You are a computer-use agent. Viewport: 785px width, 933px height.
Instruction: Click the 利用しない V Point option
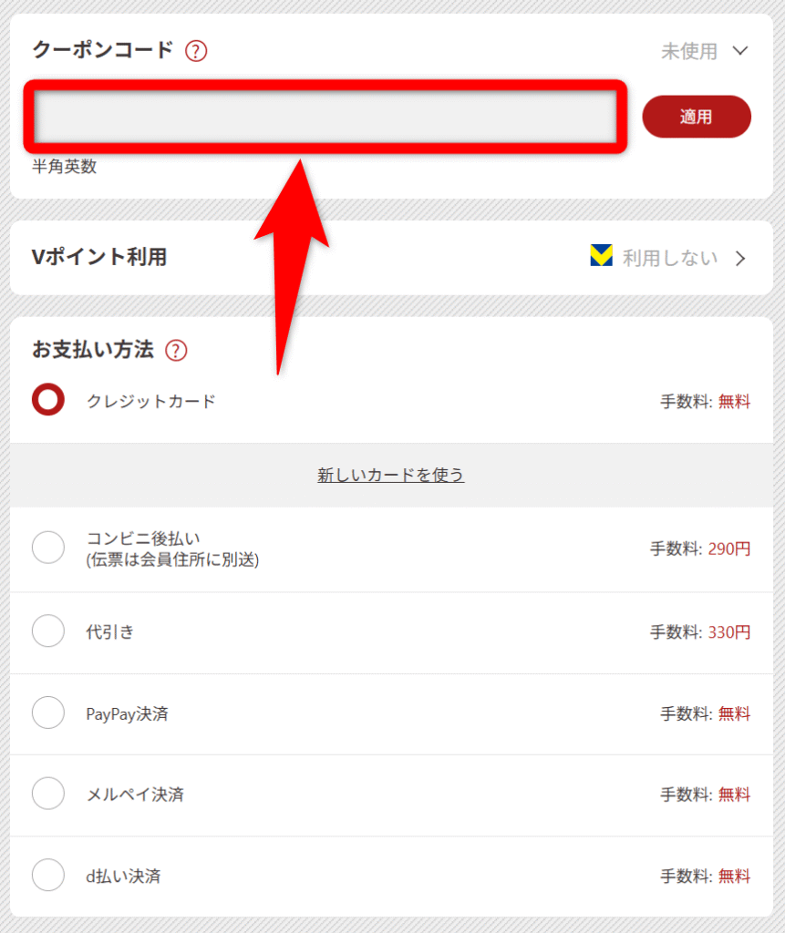tap(670, 259)
